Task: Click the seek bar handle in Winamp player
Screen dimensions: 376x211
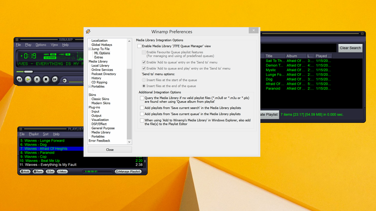Action: [x=28, y=72]
